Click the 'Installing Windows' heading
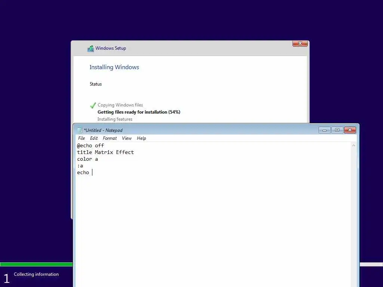Viewport: 383px width, 287px height. pos(114,67)
